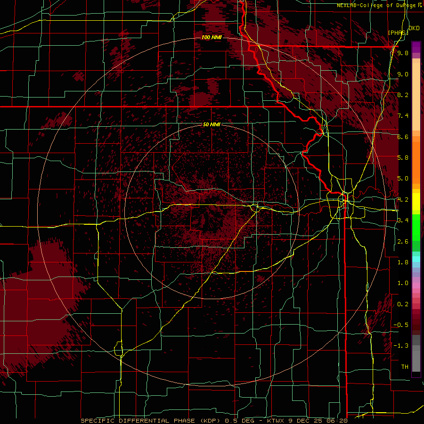Click the 06:20 timestamp
The height and width of the screenshot is (424, 424).
338,421
